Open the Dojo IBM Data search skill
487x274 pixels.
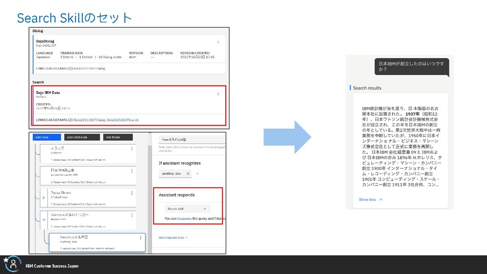[129, 106]
